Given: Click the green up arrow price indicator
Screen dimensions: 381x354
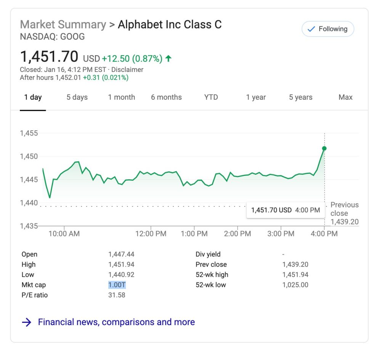Looking at the screenshot, I should pyautogui.click(x=168, y=59).
